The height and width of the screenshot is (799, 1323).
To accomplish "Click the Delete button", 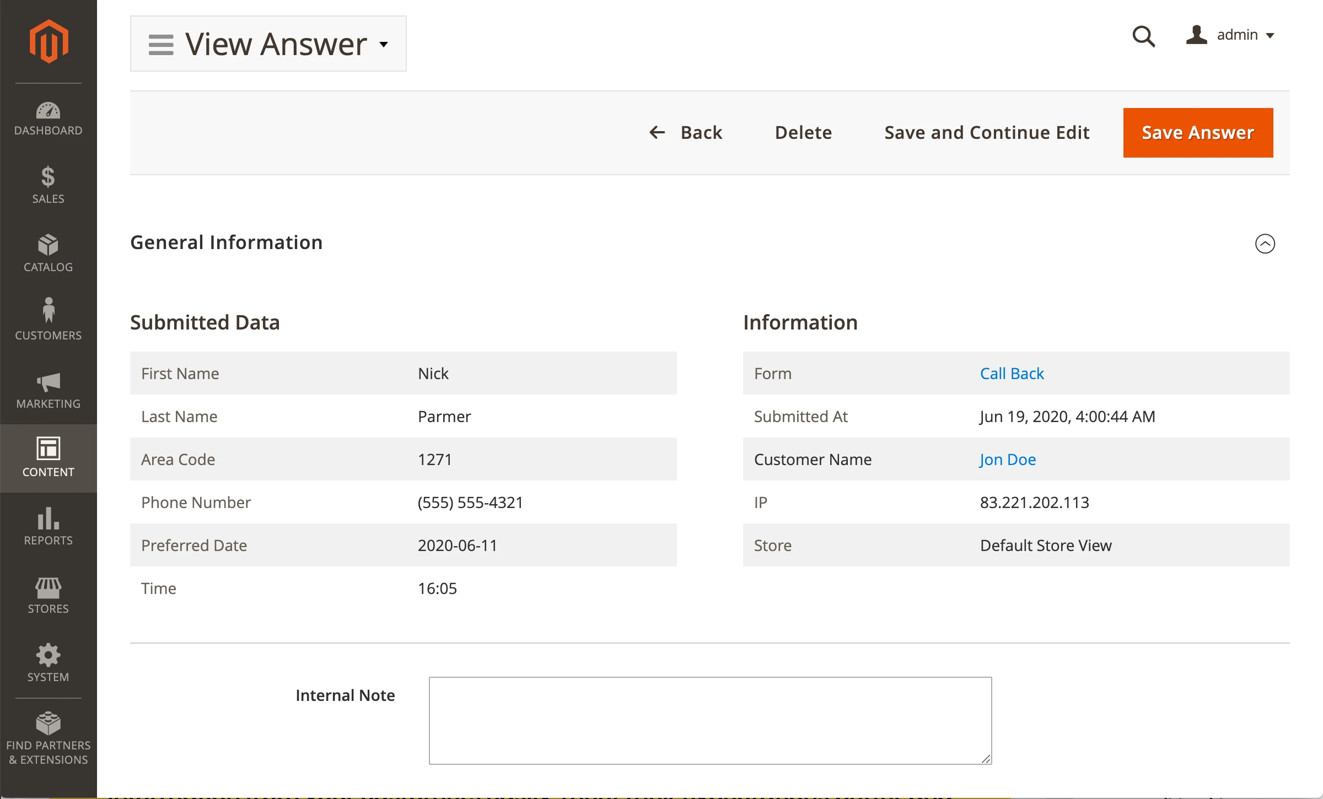I will pyautogui.click(x=803, y=133).
